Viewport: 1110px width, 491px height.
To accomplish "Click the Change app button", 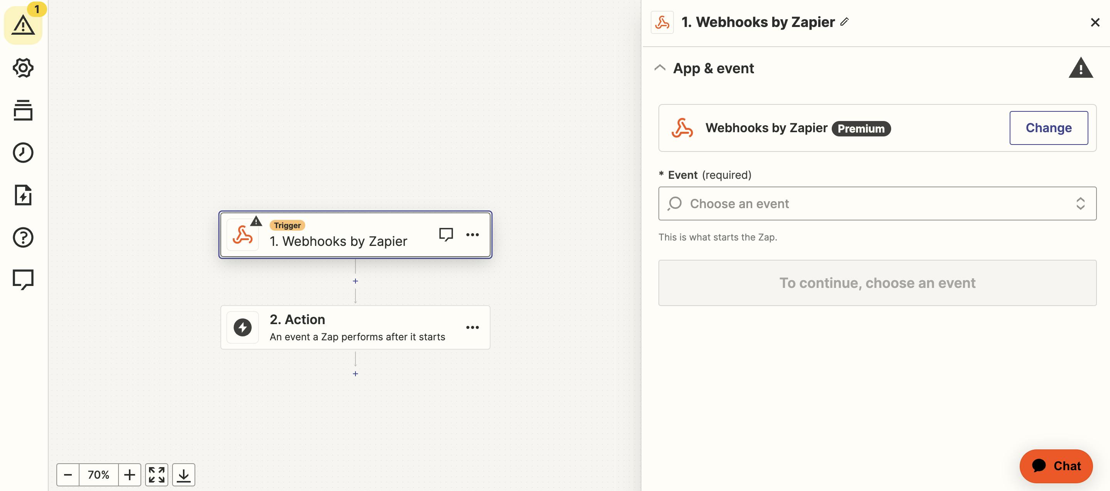I will pos(1048,128).
